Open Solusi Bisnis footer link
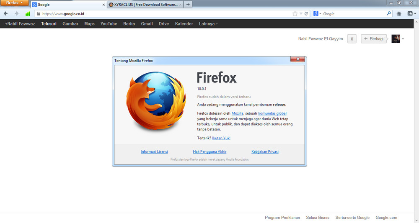Viewport: 419px width, 223px height. coord(318,218)
